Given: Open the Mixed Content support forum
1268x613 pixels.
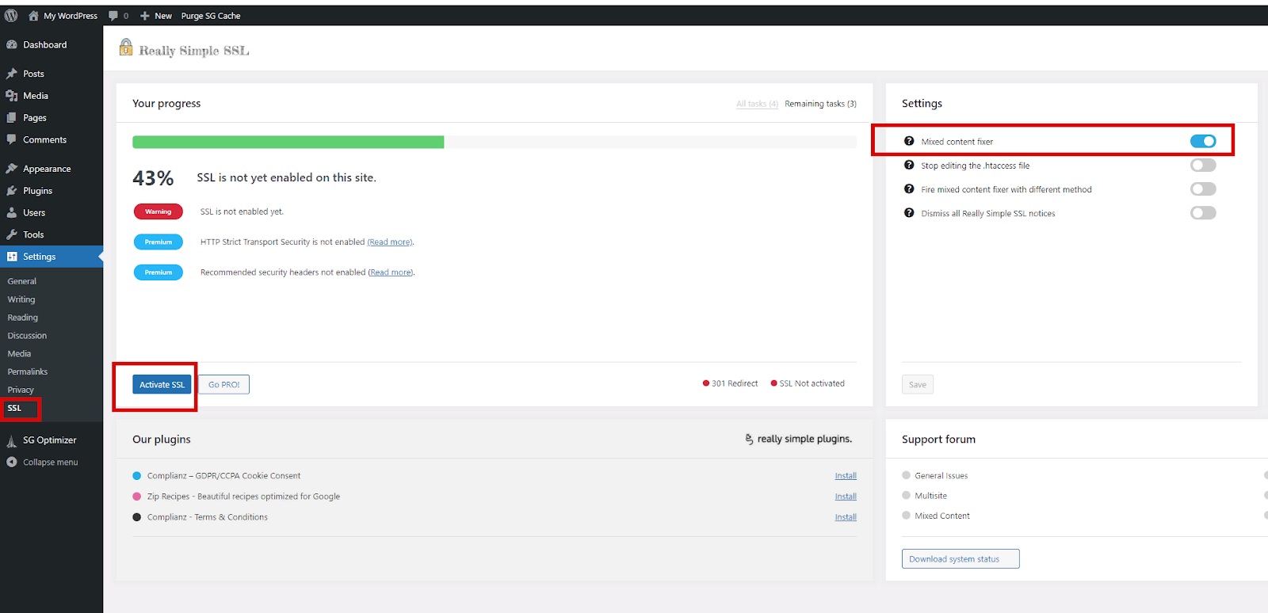Looking at the screenshot, I should click(x=941, y=516).
